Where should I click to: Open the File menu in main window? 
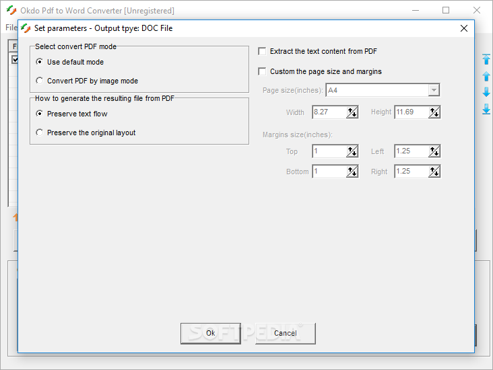click(11, 28)
